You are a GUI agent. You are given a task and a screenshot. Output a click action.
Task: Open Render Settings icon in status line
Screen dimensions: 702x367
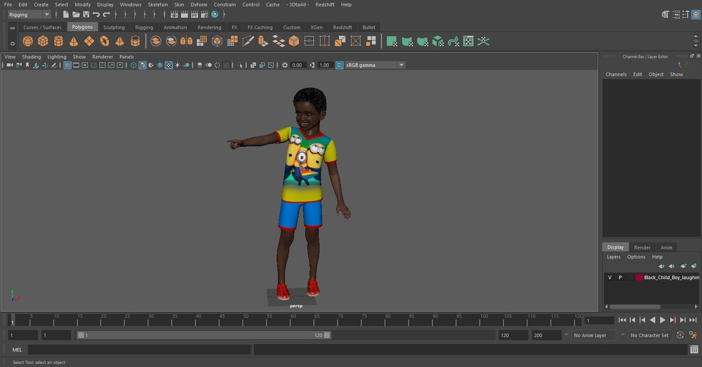click(205, 15)
